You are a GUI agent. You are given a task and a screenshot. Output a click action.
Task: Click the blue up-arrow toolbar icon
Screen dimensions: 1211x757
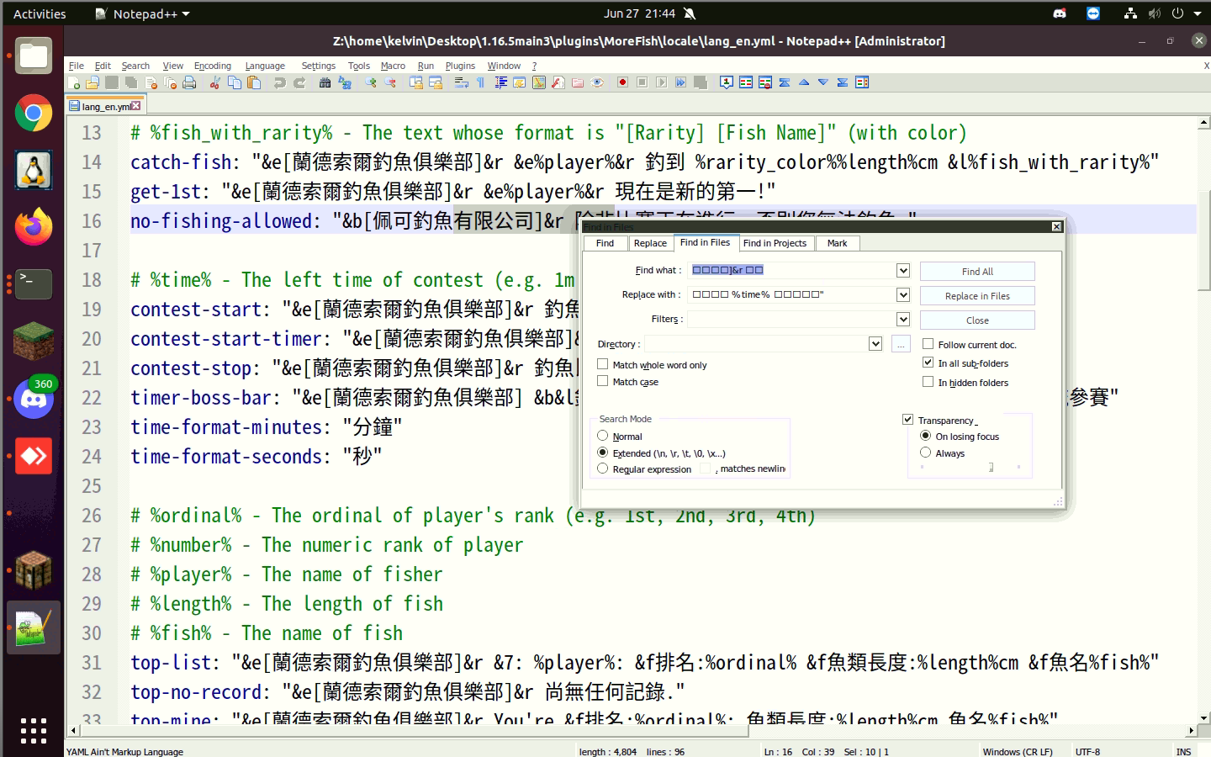click(804, 82)
